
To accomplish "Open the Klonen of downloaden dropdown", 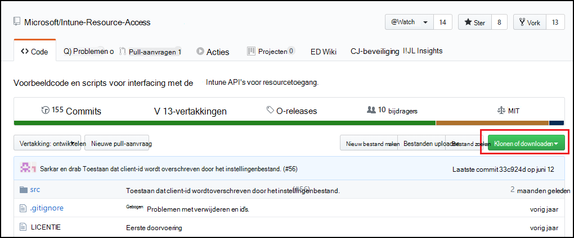I will click(526, 144).
